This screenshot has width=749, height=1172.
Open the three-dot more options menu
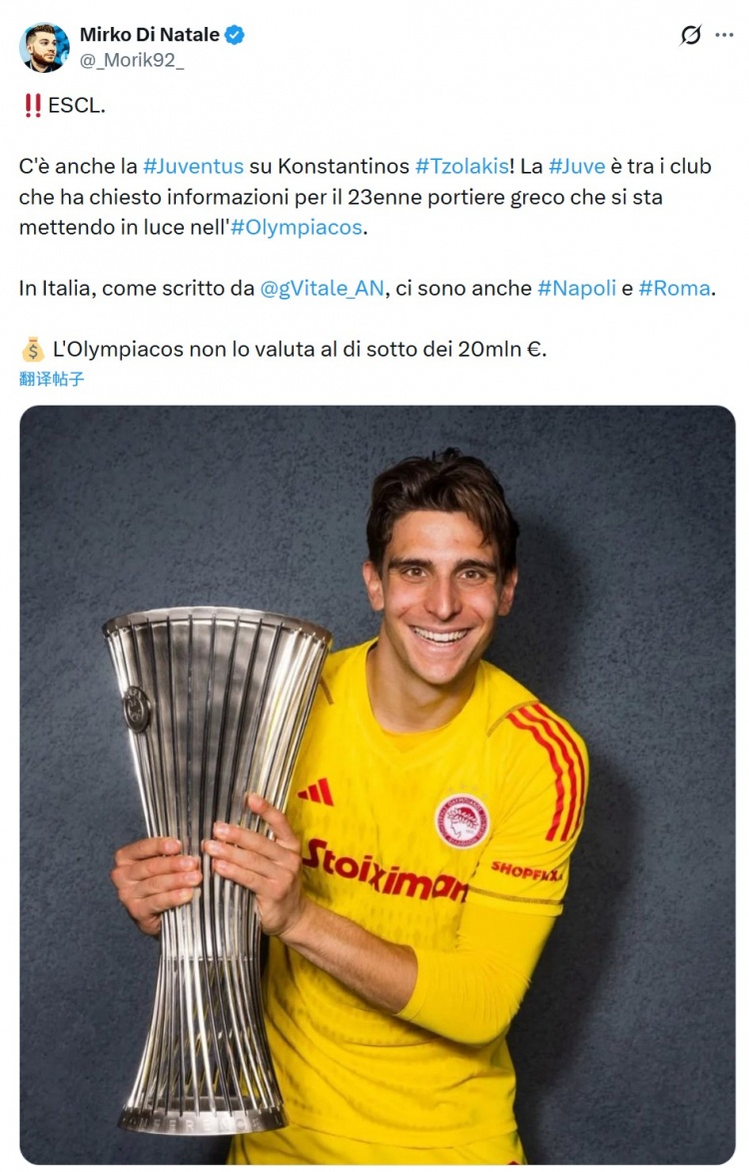click(x=724, y=35)
